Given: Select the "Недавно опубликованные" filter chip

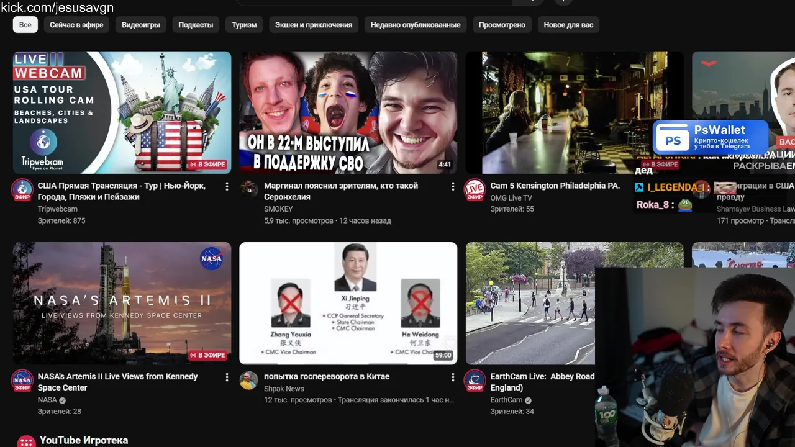Looking at the screenshot, I should 416,25.
